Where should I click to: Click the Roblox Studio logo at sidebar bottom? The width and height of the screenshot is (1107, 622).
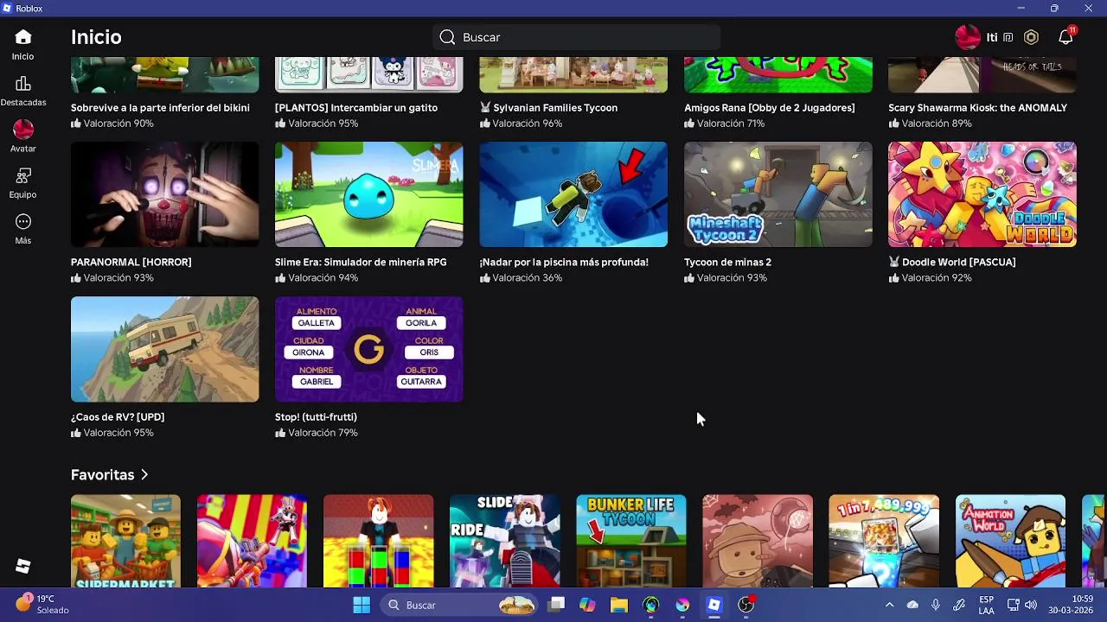coord(23,566)
